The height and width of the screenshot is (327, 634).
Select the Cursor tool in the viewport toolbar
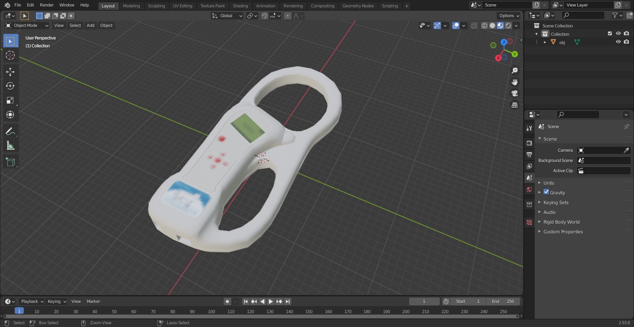point(10,55)
